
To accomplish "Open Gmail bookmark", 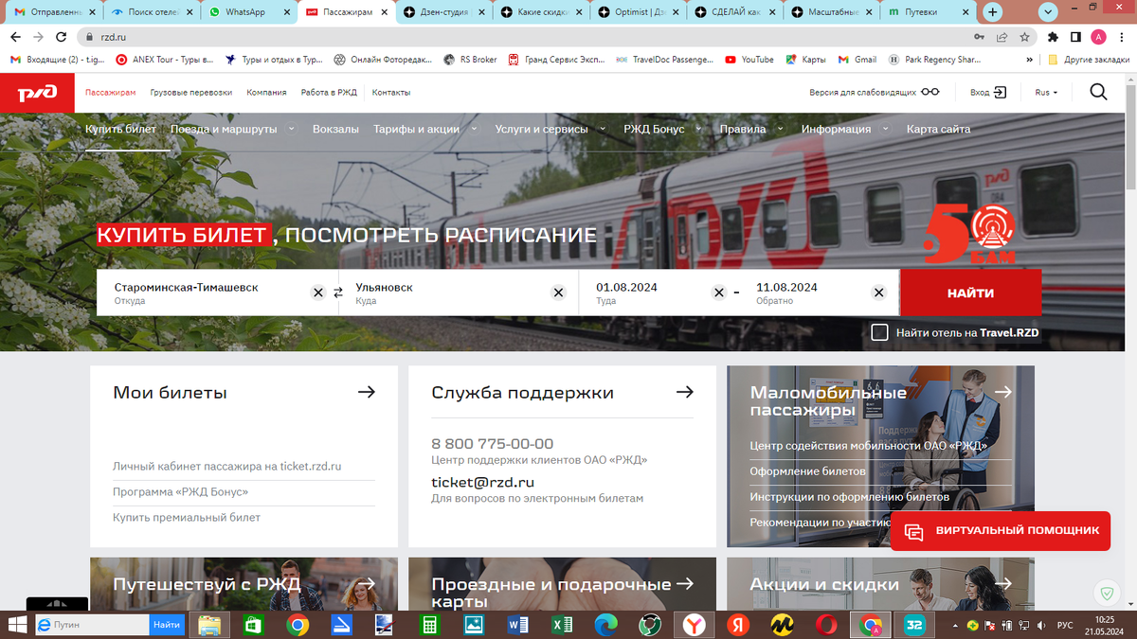I will (x=857, y=59).
